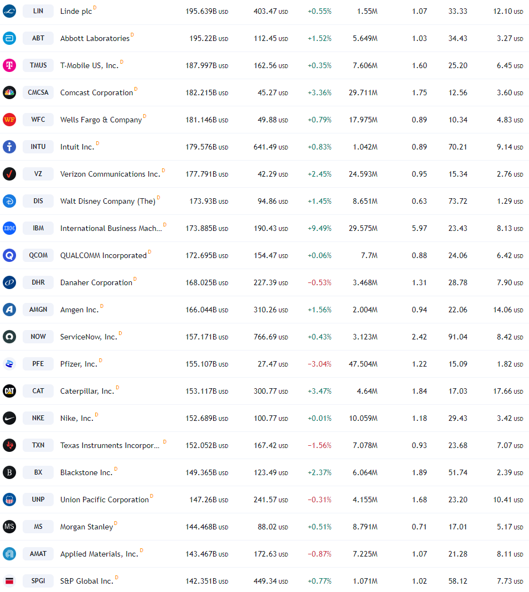Open the CMCSA ticker symbol
The width and height of the screenshot is (529, 592).
[38, 92]
